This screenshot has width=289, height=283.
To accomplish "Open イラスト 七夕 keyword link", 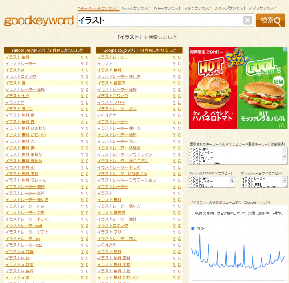I will (17, 96).
